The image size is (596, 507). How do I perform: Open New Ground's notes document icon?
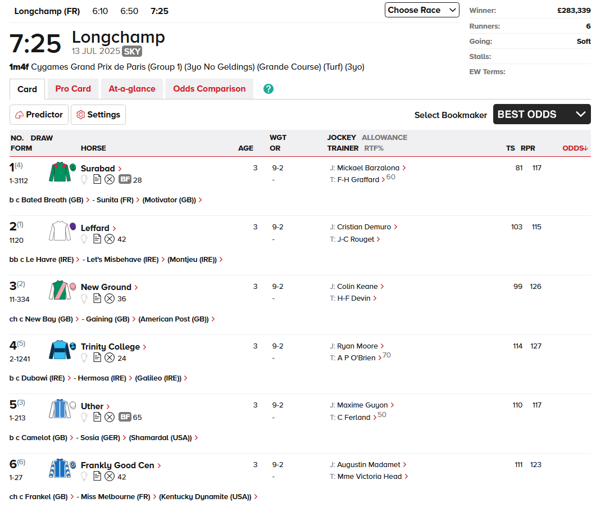pyautogui.click(x=97, y=298)
